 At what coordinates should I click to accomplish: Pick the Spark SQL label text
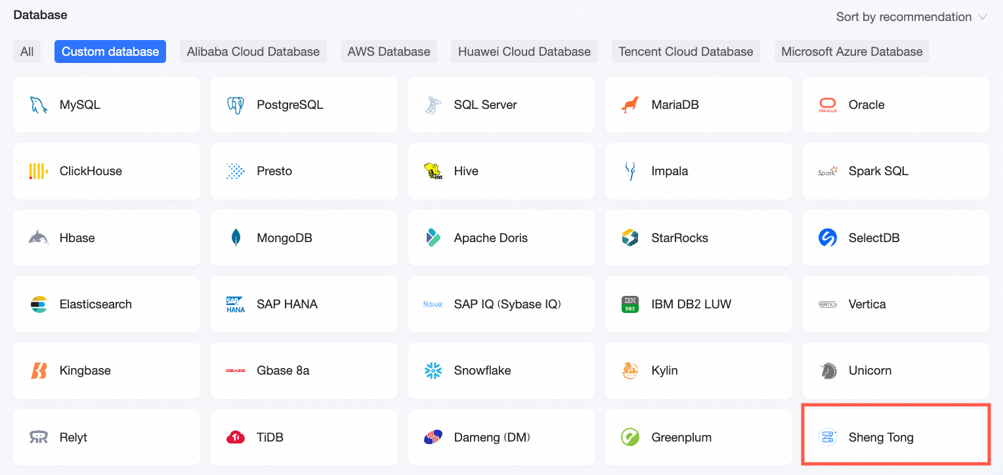tap(879, 171)
